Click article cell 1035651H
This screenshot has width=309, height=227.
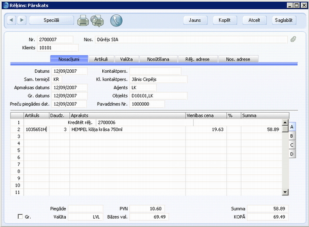[x=36, y=130]
